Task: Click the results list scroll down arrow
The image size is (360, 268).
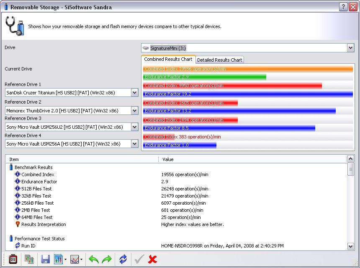Action: point(350,246)
